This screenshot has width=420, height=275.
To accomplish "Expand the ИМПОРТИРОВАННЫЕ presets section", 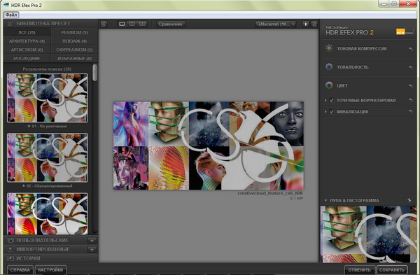I will point(43,249).
